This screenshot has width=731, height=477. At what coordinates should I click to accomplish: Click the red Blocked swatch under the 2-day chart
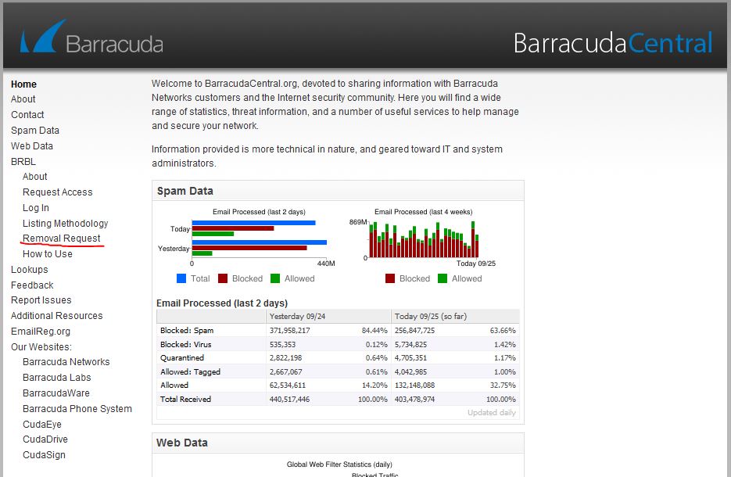pyautogui.click(x=223, y=278)
